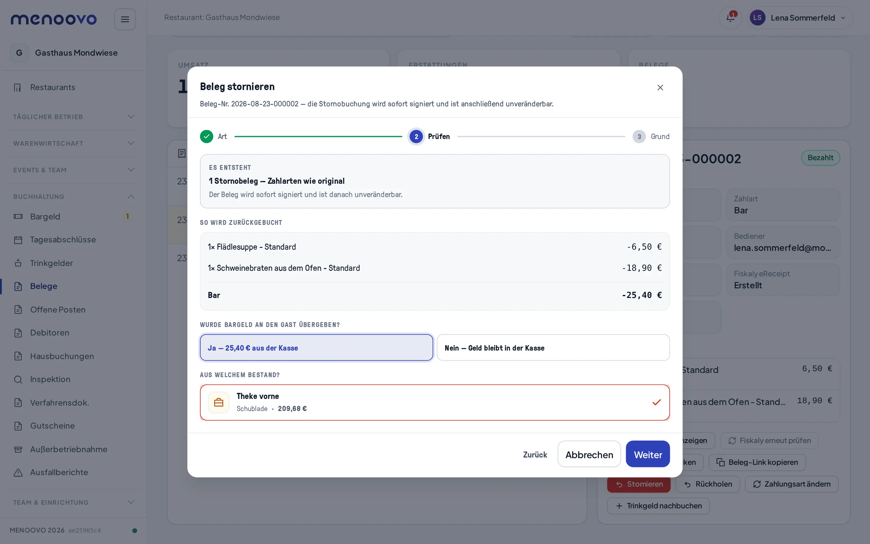Click the Theke vorne briefcase icon
The width and height of the screenshot is (870, 544).
tap(219, 402)
